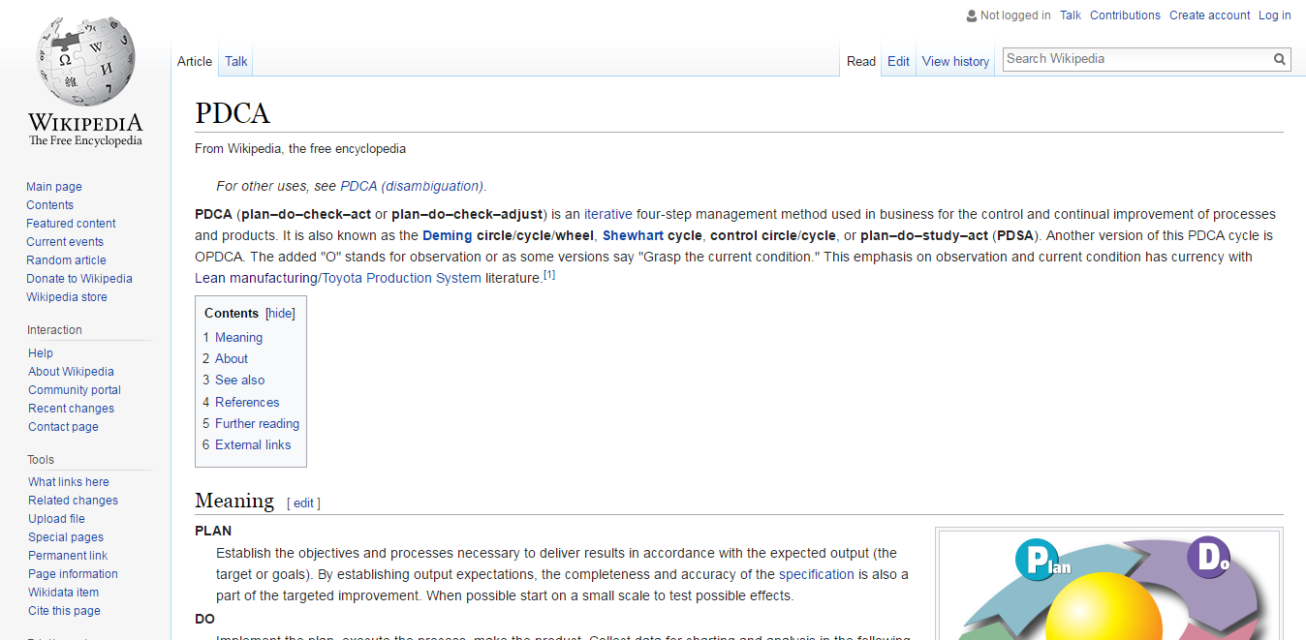
Task: Open Special pages link
Action: tap(66, 537)
